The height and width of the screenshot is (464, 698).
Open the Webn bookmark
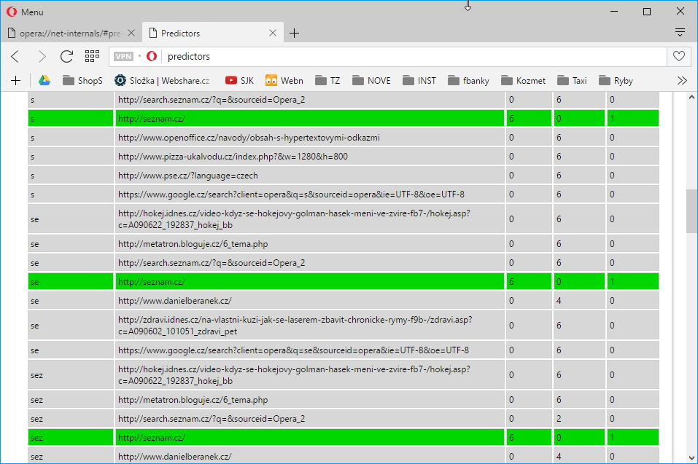click(x=284, y=80)
